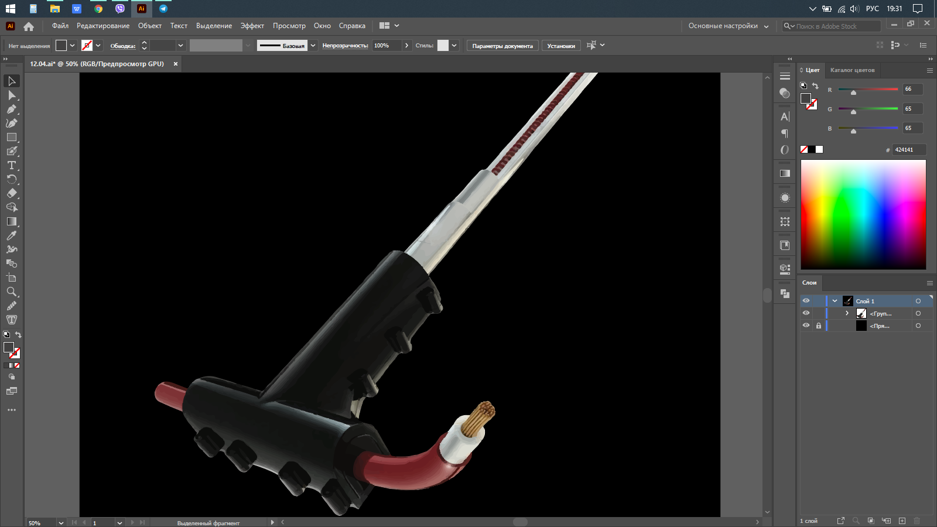Select the Direct Selection tool
Screen dimensions: 937x527
[12, 95]
